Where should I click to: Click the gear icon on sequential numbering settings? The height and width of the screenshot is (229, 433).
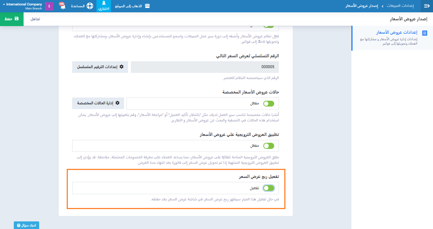point(121,67)
